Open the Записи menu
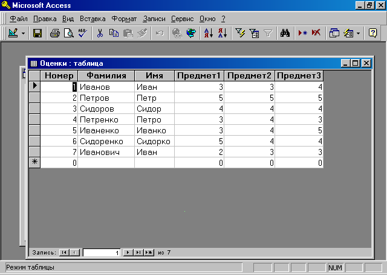Image resolution: width=387 pixels, height=275 pixels. 154,19
